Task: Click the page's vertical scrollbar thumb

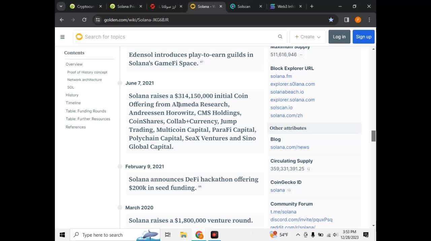Action: click(373, 136)
